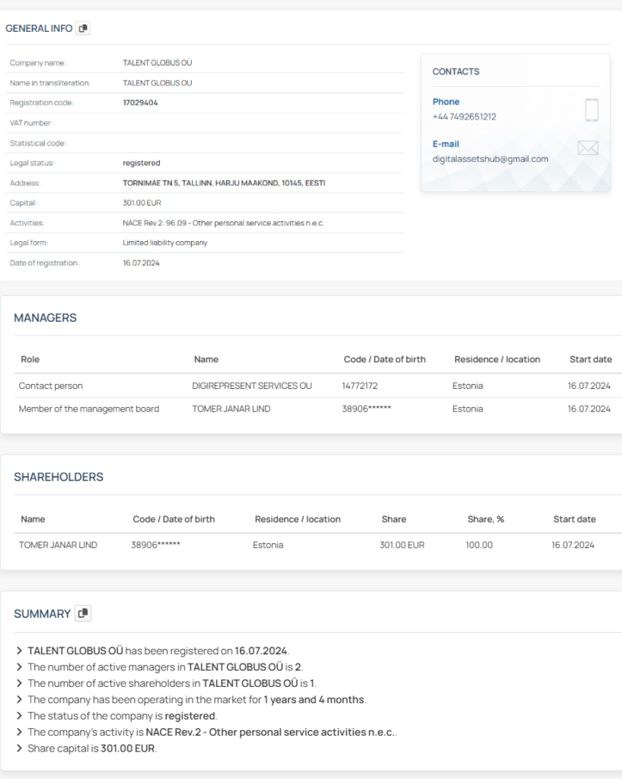Copy the Summary section text
Image resolution: width=622 pixels, height=779 pixels.
(x=83, y=613)
